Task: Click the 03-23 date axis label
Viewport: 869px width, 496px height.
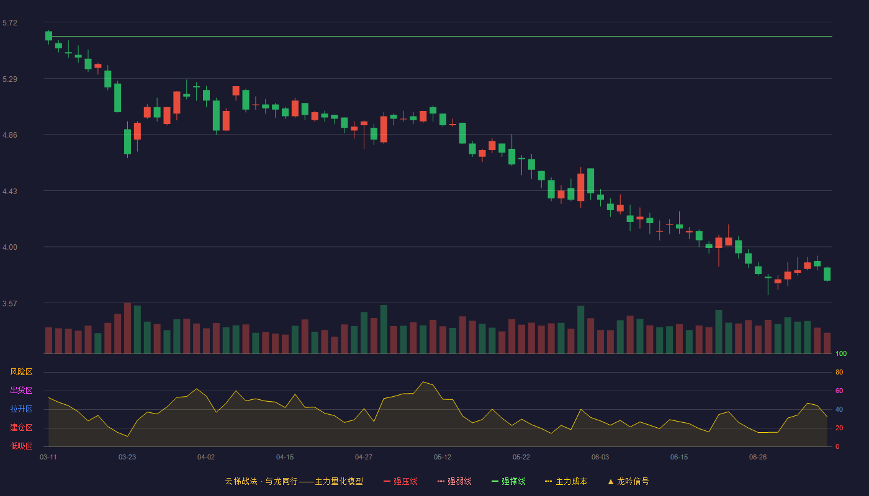Action: tap(127, 457)
